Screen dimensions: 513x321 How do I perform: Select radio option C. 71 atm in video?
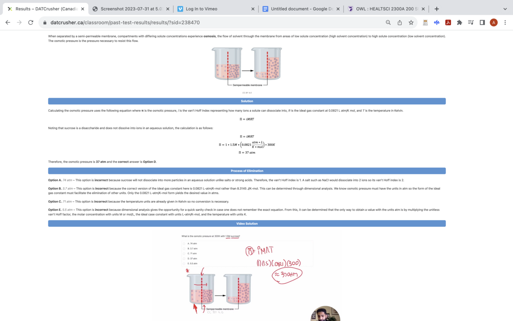184,254
